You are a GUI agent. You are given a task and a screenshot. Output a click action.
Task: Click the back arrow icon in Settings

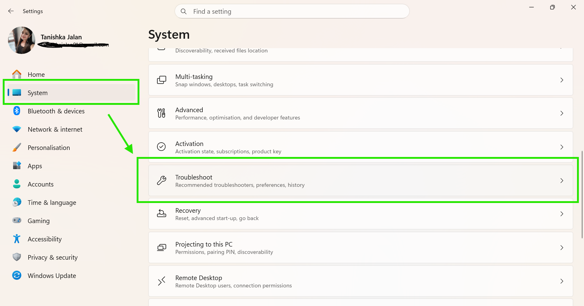[x=11, y=11]
